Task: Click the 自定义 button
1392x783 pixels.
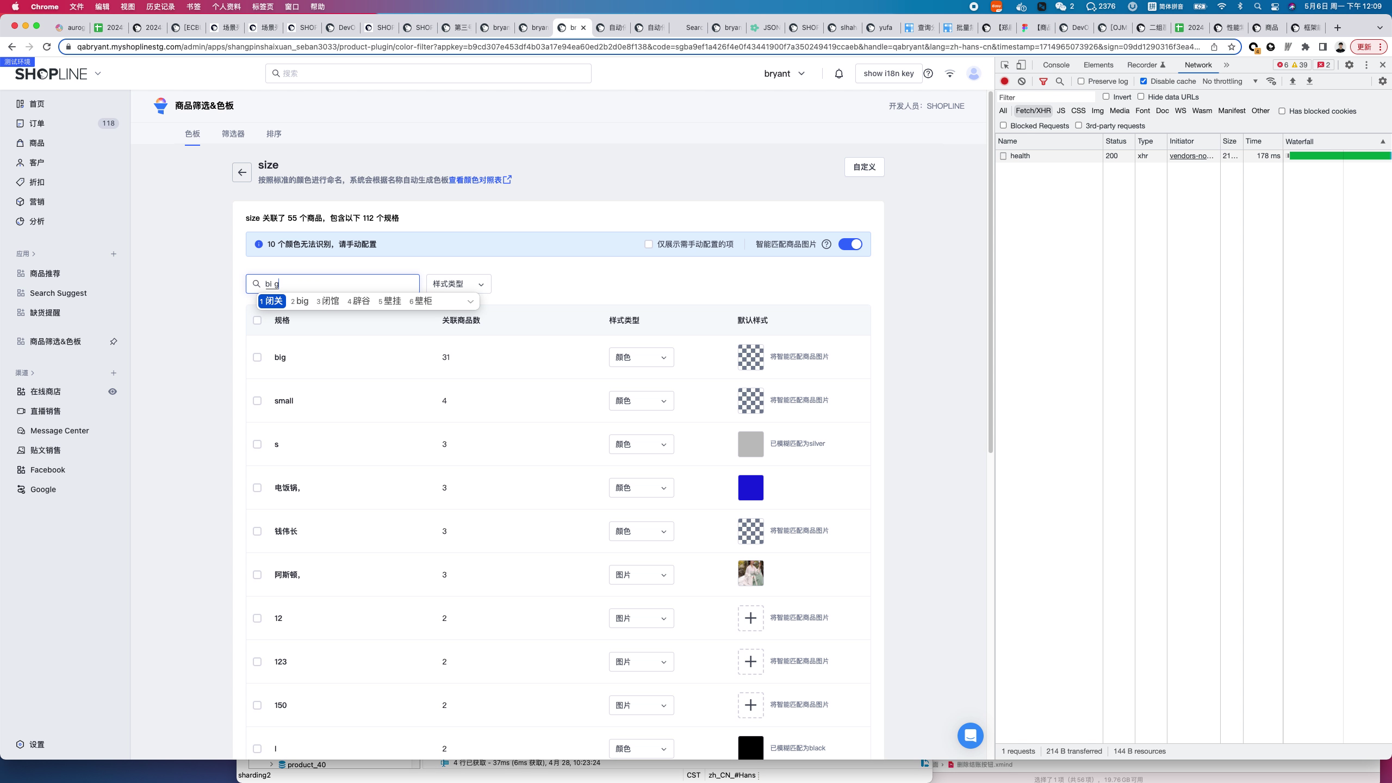Action: tap(864, 167)
